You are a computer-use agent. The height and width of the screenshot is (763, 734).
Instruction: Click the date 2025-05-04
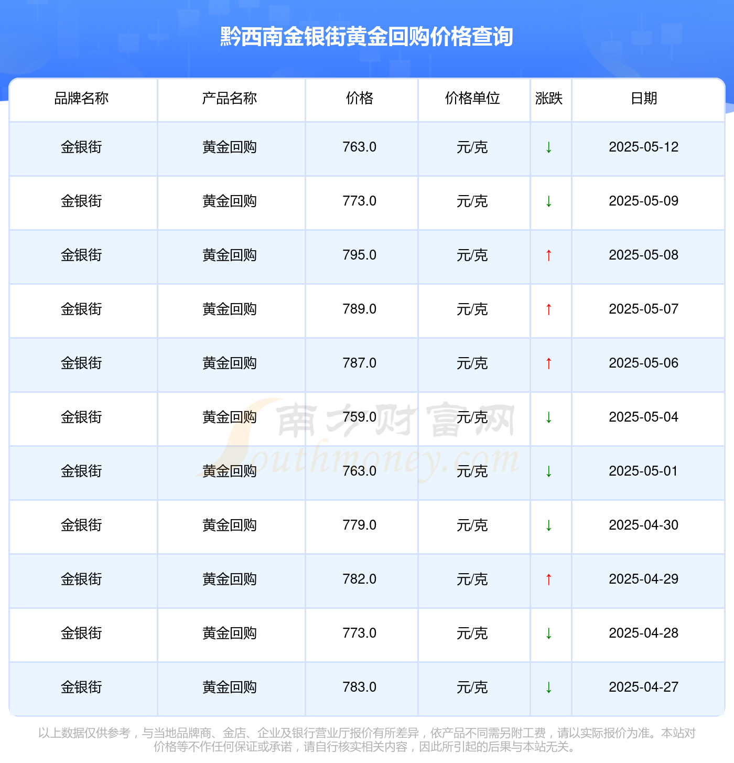[644, 417]
